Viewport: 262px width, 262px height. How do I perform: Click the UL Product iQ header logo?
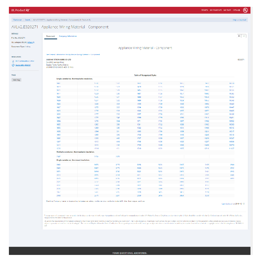click(21, 10)
